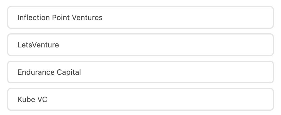Image resolution: width=281 pixels, height=115 pixels.
Task: Choose the last answer, Kube VC
Action: coord(140,99)
